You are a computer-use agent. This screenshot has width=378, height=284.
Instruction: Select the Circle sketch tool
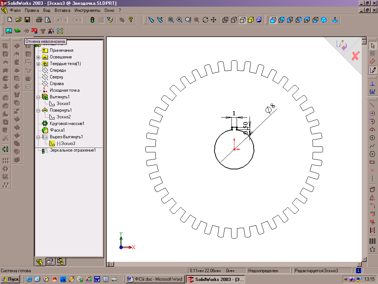click(372, 138)
